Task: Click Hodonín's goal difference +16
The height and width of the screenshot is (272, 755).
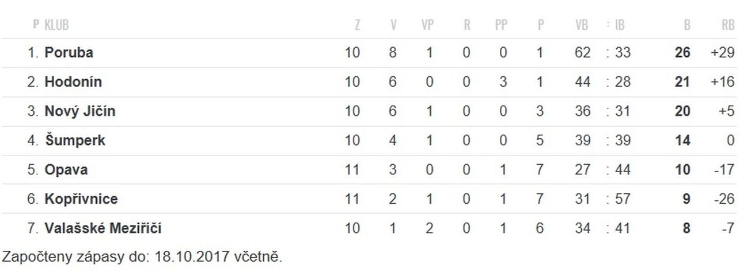Action: 723,82
